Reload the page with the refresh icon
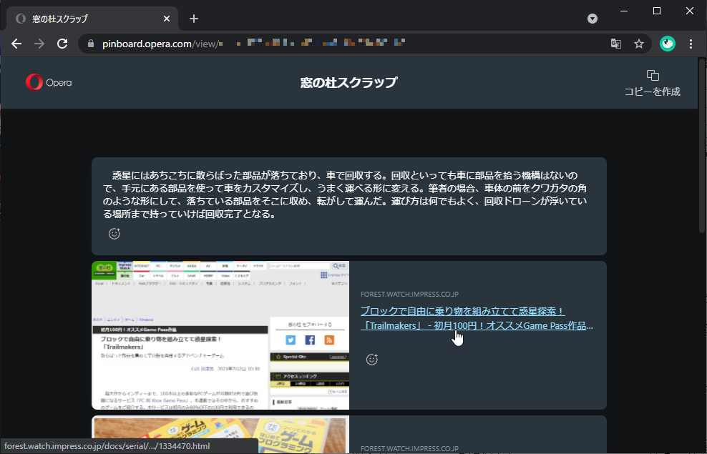This screenshot has width=707, height=454. tap(62, 43)
